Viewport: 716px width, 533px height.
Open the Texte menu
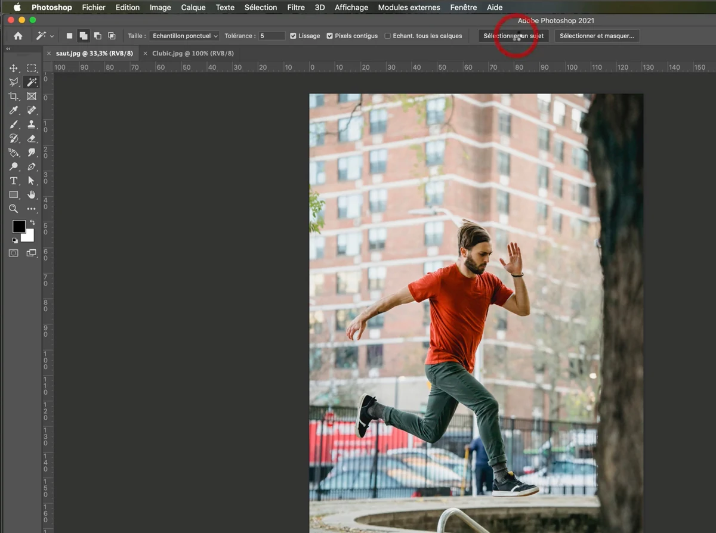(x=225, y=8)
